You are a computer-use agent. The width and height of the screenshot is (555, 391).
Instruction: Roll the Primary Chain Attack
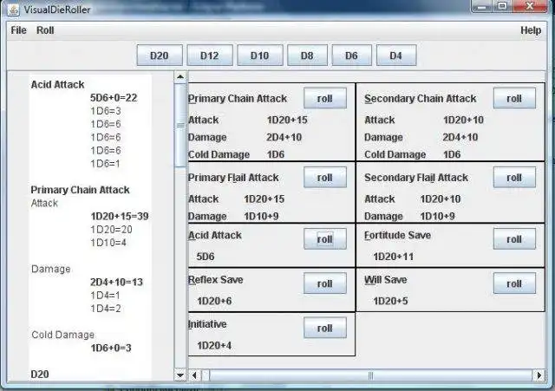325,98
